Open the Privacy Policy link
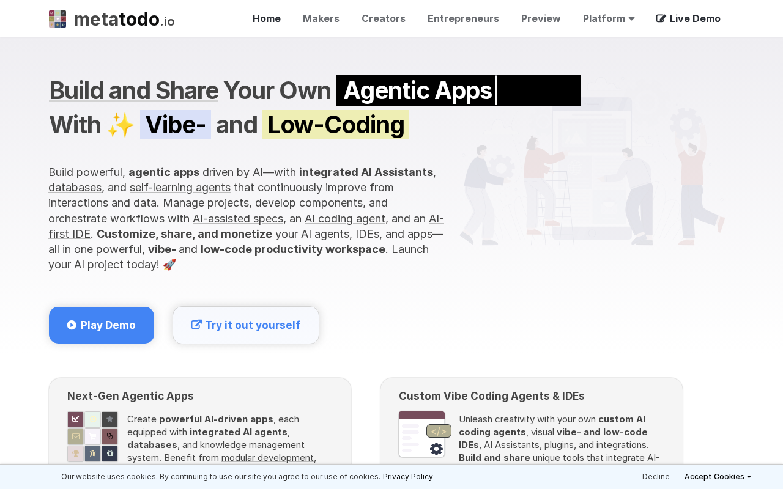Screen dimensions: 783x489 pyautogui.click(x=408, y=477)
